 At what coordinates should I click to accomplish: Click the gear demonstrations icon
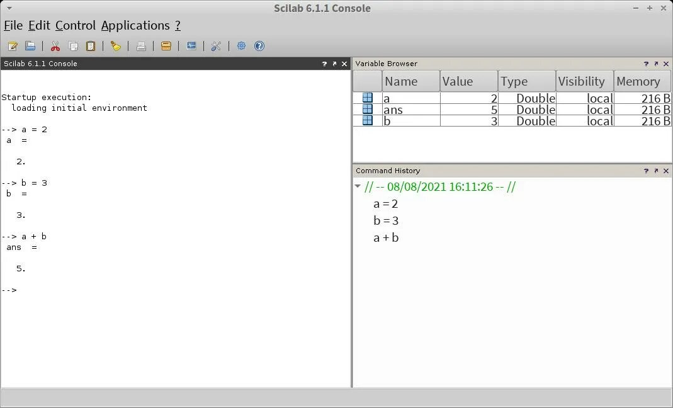point(241,46)
